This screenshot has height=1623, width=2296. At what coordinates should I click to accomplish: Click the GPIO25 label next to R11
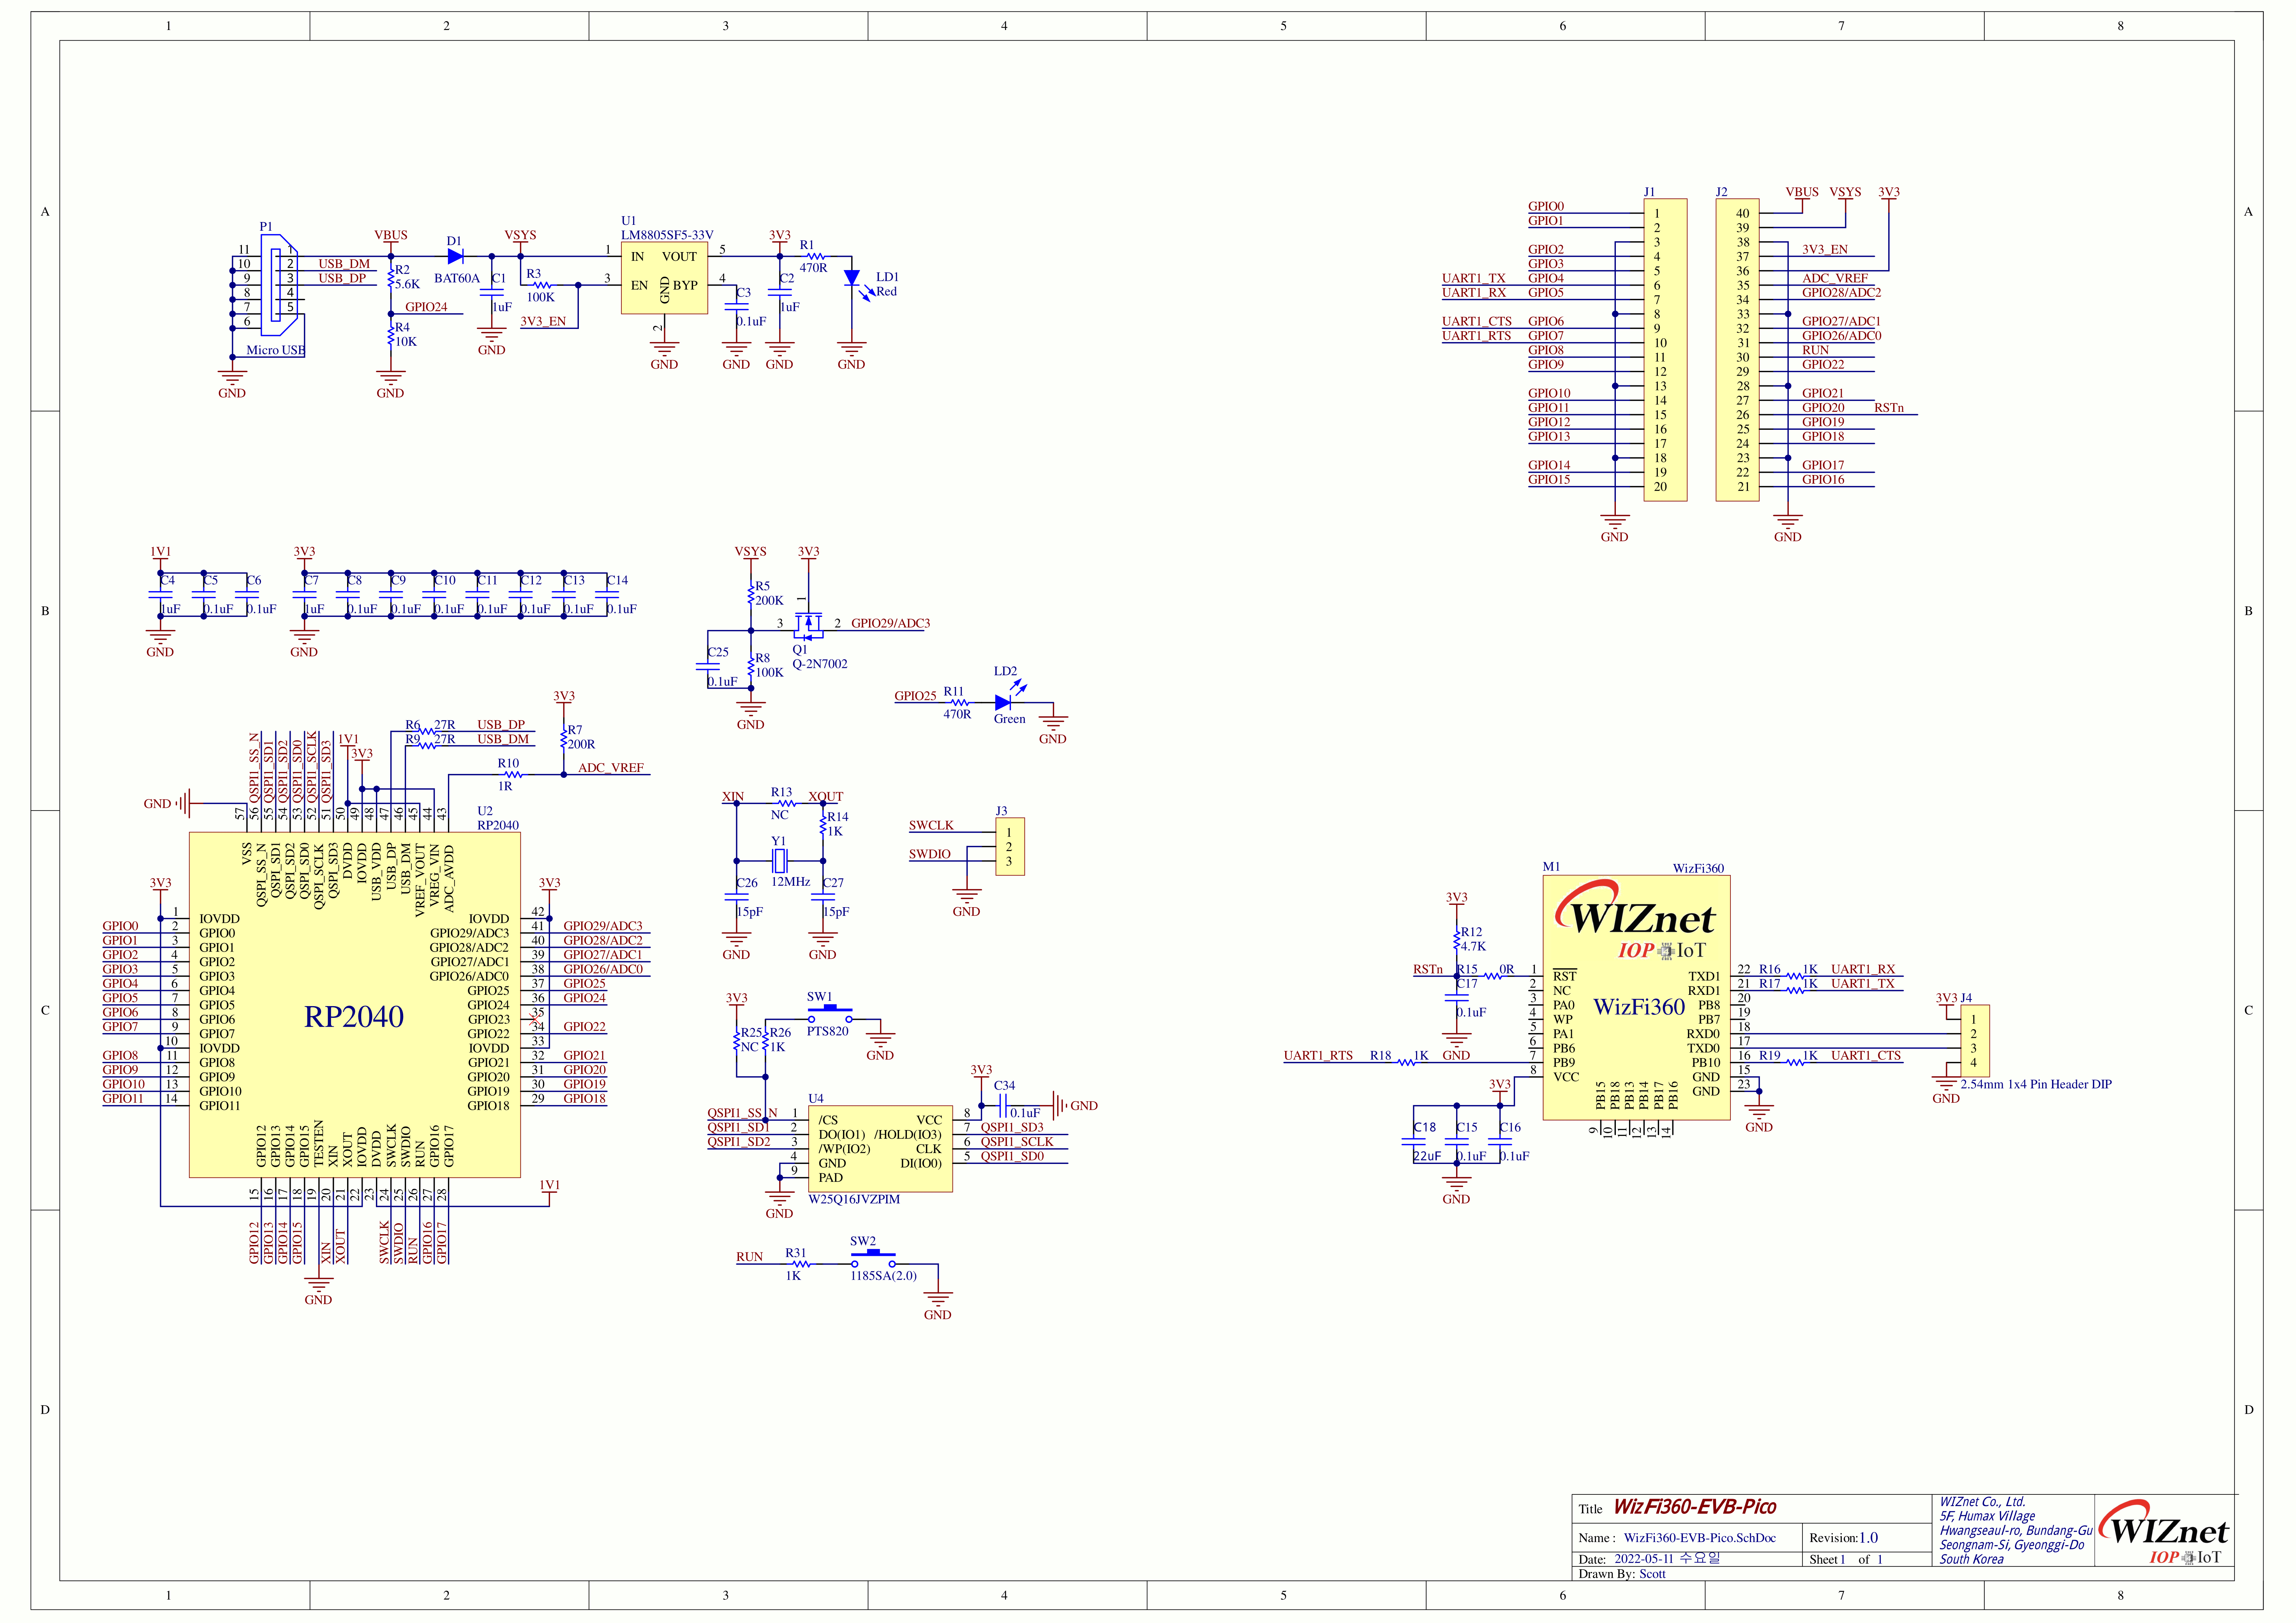(915, 696)
